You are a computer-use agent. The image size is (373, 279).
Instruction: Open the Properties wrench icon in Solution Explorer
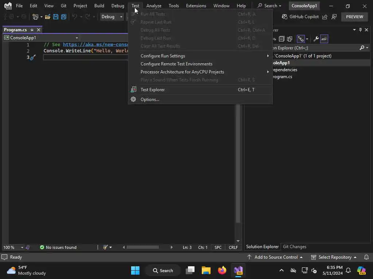coord(316,39)
